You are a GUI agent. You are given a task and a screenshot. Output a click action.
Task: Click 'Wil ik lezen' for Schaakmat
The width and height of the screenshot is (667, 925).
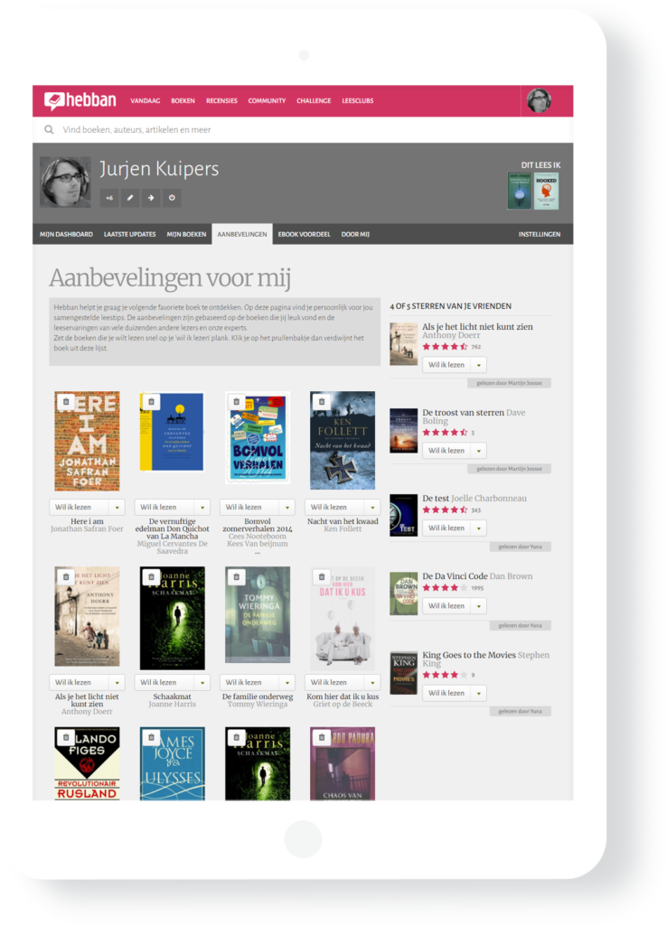tap(164, 682)
